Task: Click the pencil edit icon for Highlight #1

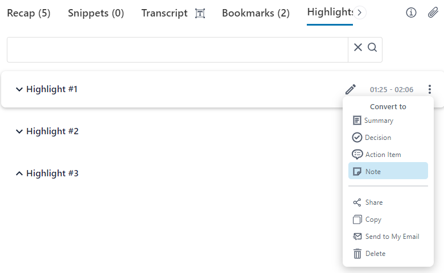Action: point(351,89)
